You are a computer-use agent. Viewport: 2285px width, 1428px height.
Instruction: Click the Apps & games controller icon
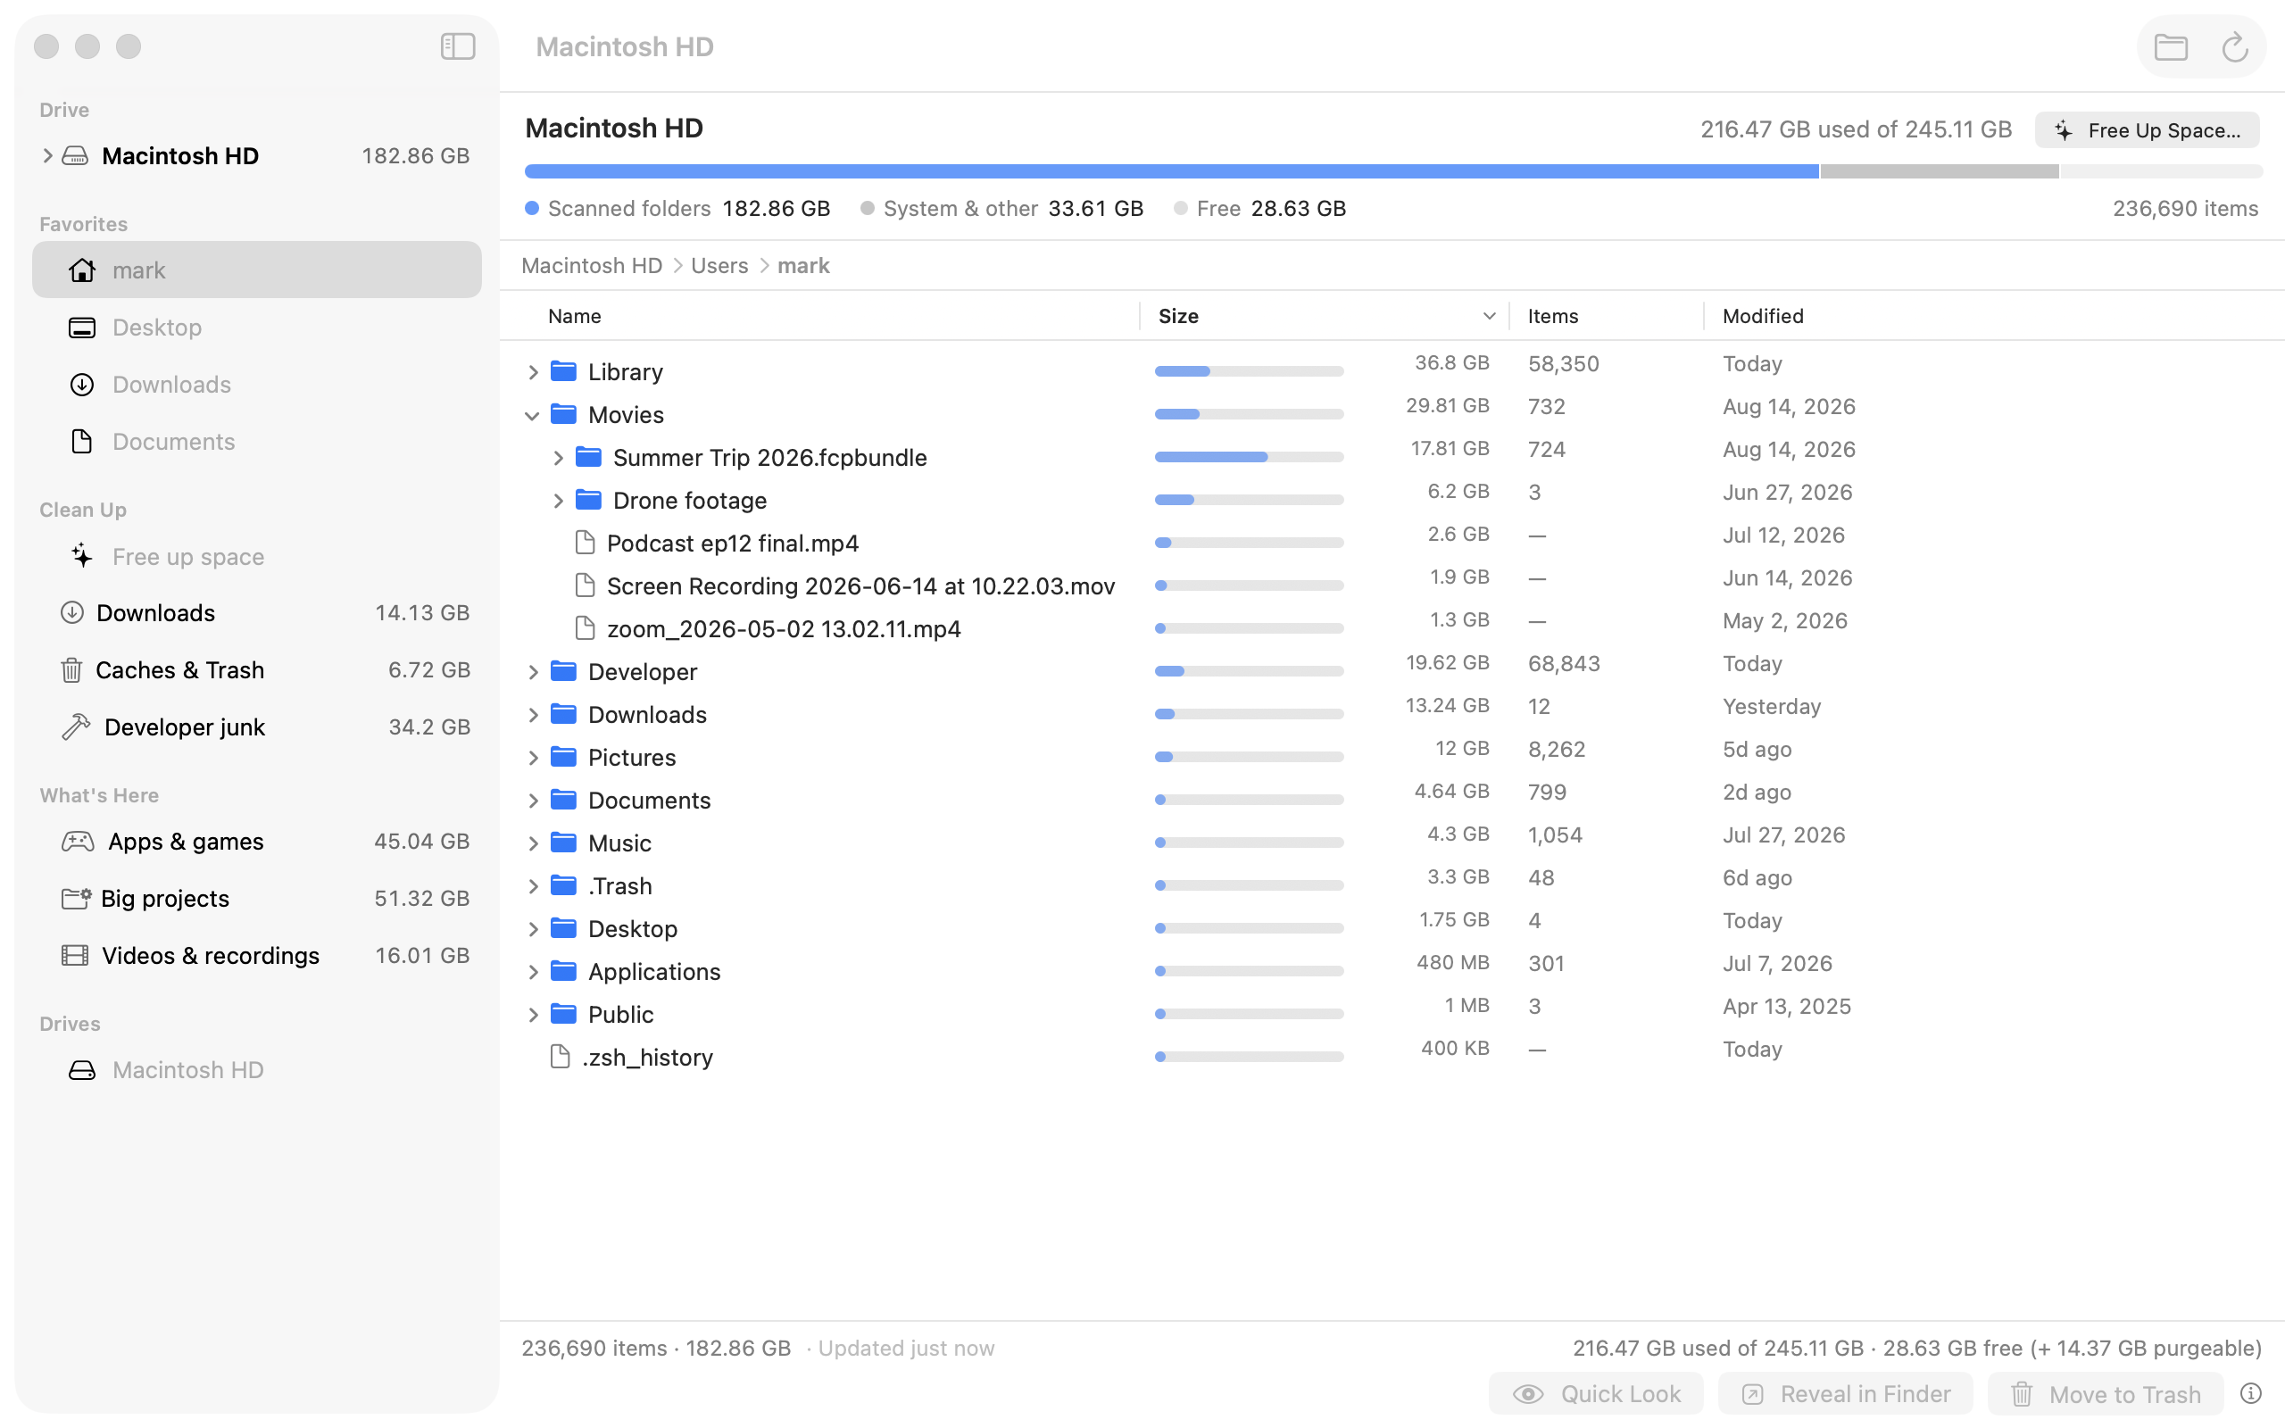(78, 841)
